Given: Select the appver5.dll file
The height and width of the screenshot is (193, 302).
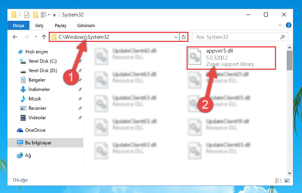Looking at the screenshot, I should click(x=231, y=58).
